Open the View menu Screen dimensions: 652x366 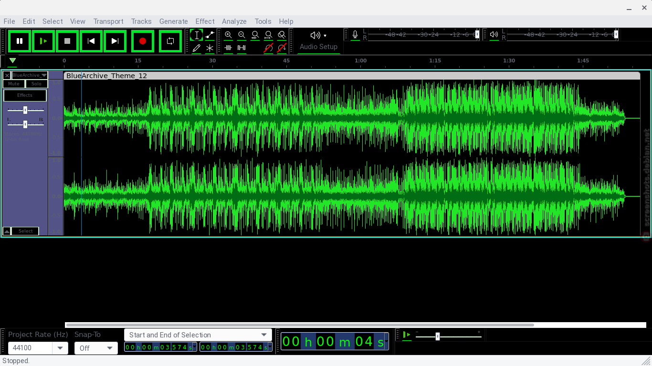click(x=78, y=21)
